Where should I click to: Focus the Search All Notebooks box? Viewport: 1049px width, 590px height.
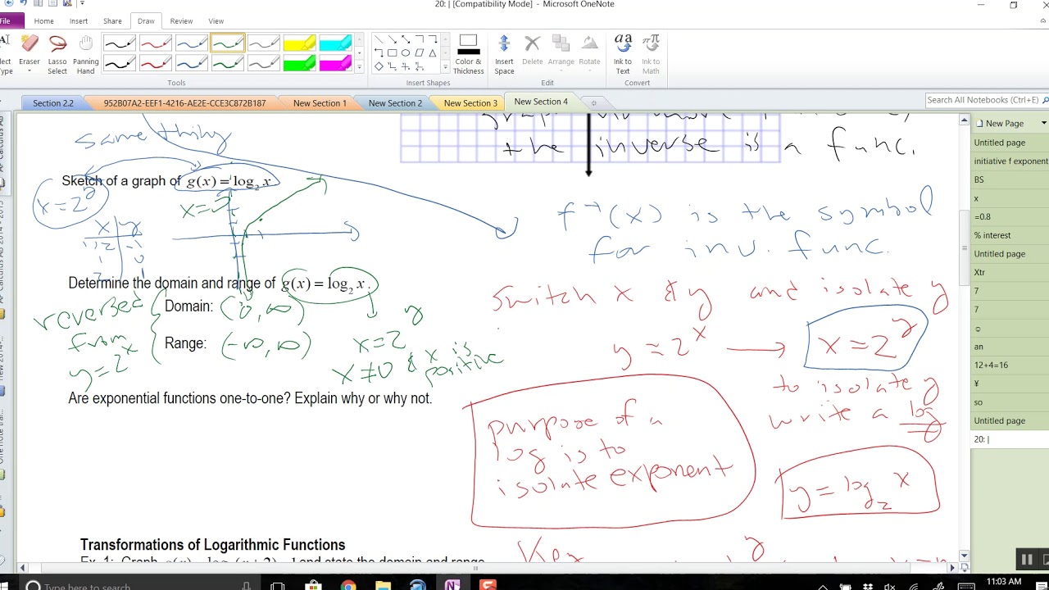[983, 100]
